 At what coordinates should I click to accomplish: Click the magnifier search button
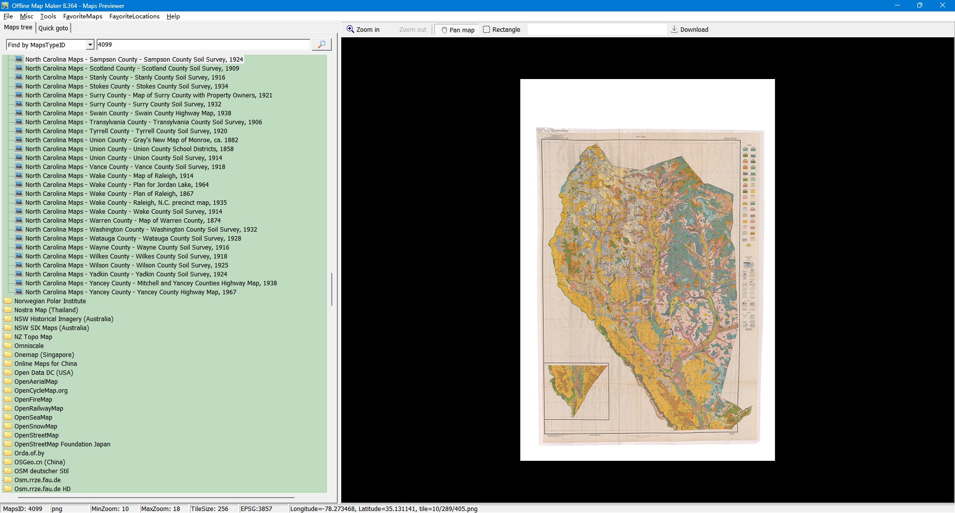pos(321,45)
